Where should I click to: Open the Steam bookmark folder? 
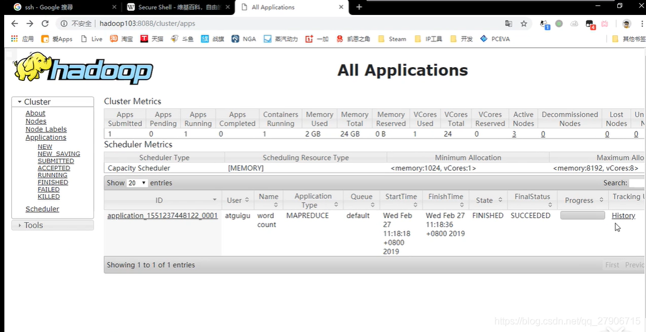[x=392, y=39]
